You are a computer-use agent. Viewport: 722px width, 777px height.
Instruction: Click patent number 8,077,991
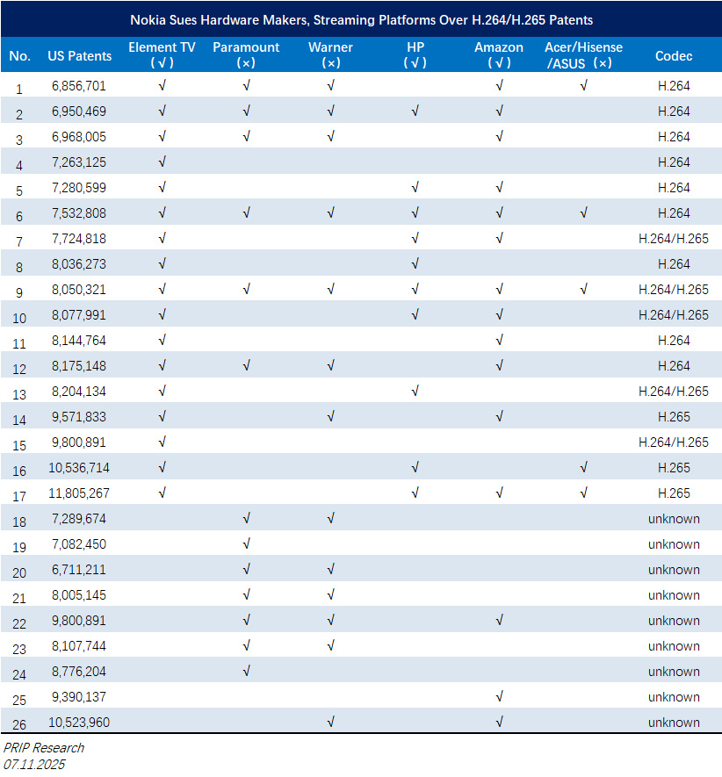point(79,314)
